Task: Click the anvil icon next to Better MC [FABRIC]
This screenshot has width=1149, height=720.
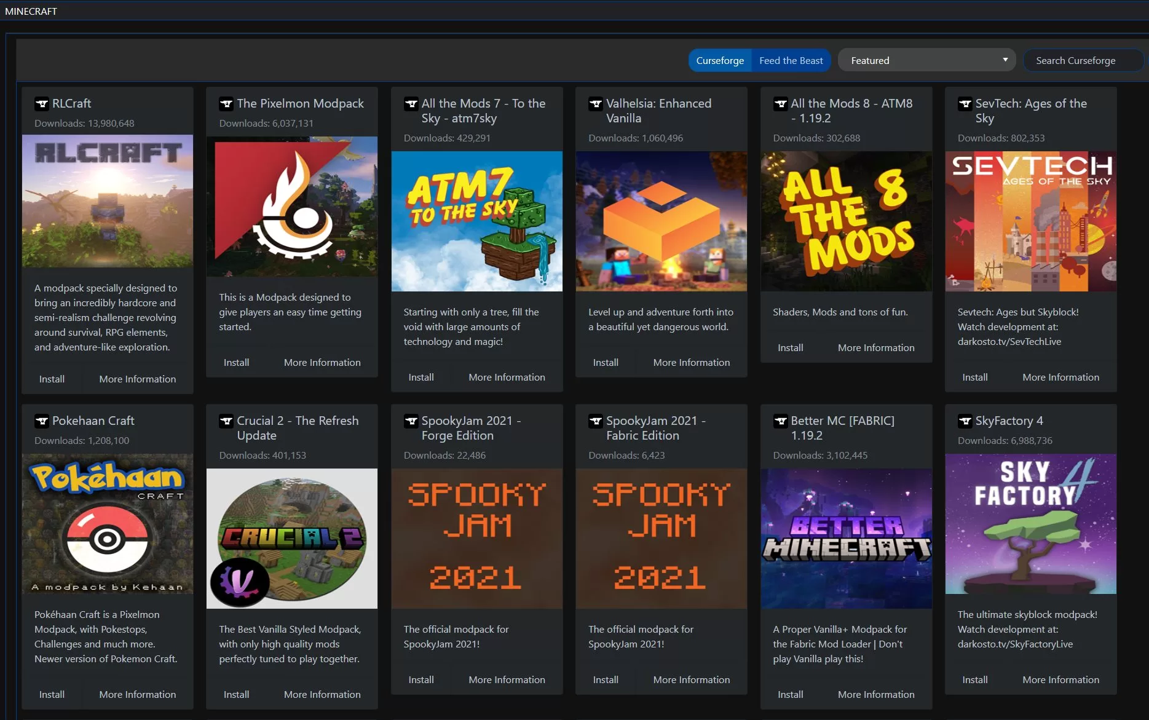Action: tap(780, 421)
